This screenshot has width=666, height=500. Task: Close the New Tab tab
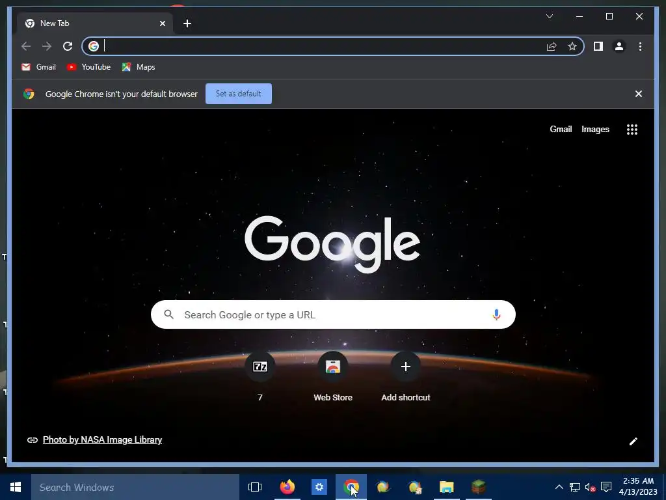(x=162, y=23)
